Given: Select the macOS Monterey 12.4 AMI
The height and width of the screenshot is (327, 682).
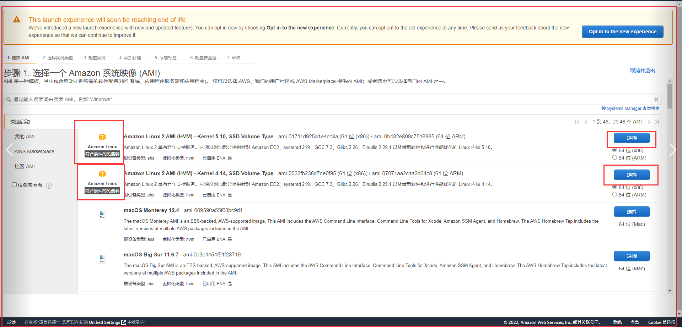Looking at the screenshot, I should pos(632,212).
